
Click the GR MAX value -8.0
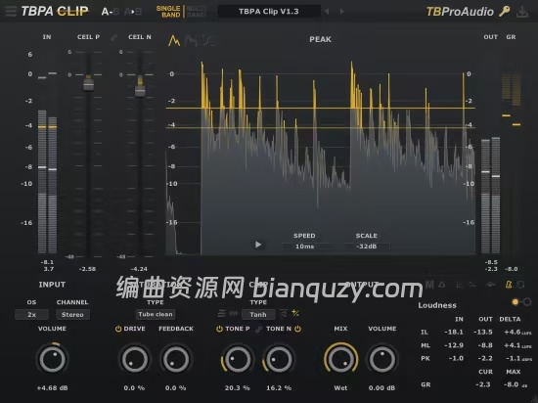coord(512,384)
